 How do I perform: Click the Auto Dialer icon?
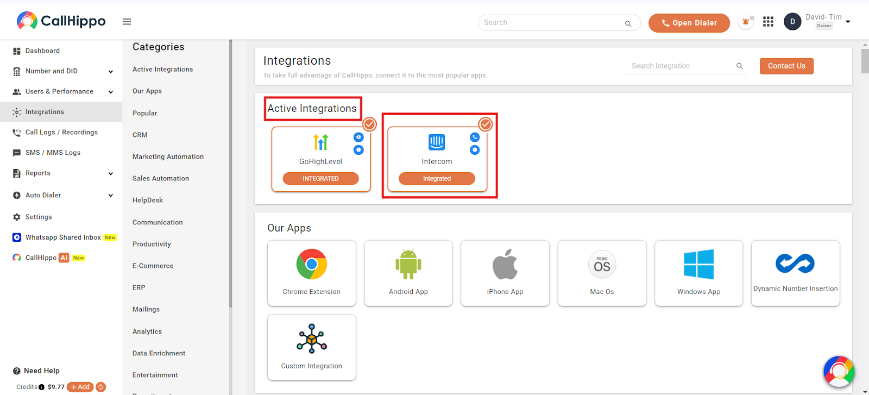coord(17,195)
